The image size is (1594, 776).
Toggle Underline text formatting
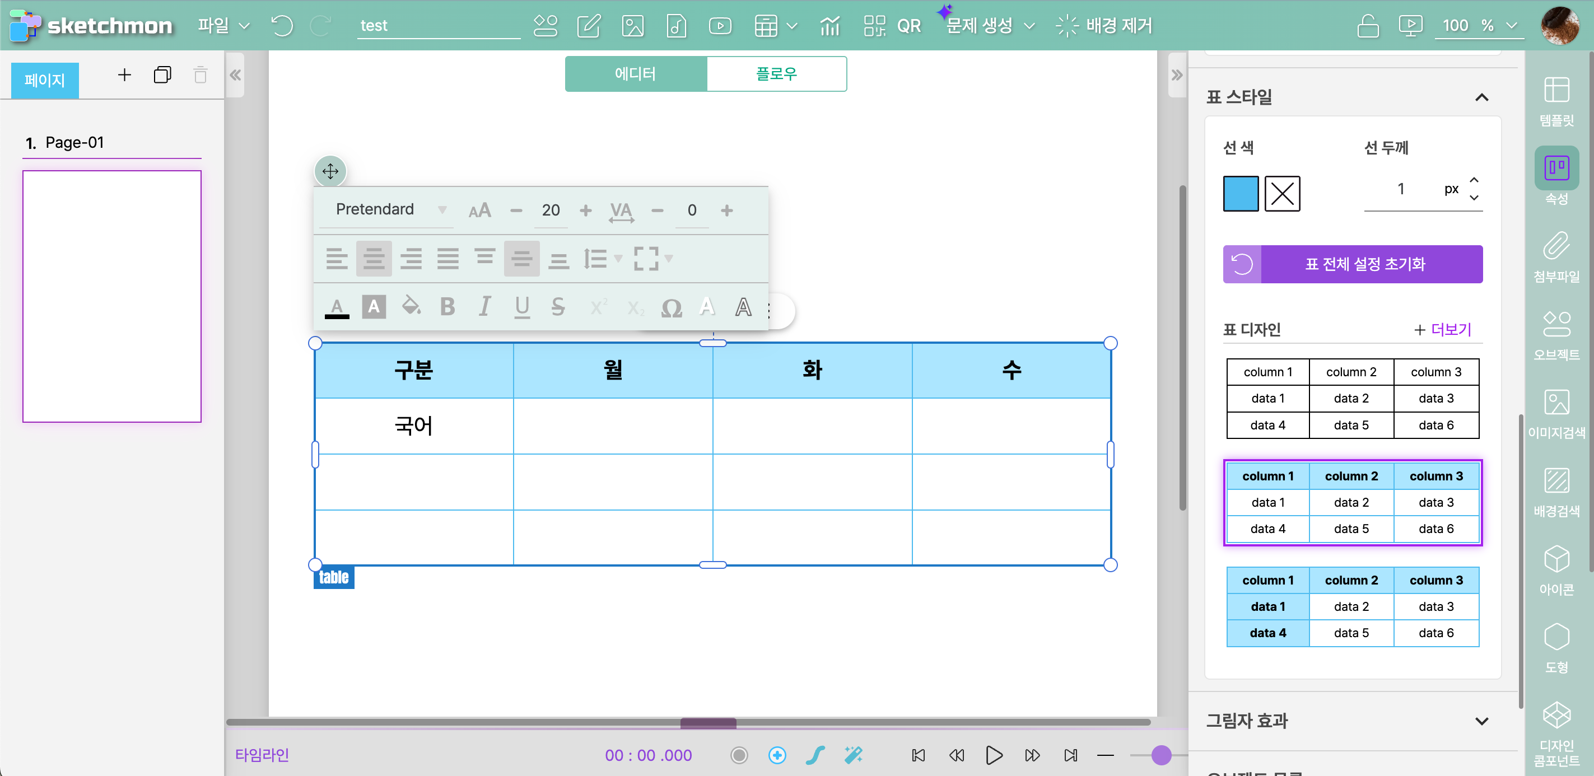coord(521,307)
